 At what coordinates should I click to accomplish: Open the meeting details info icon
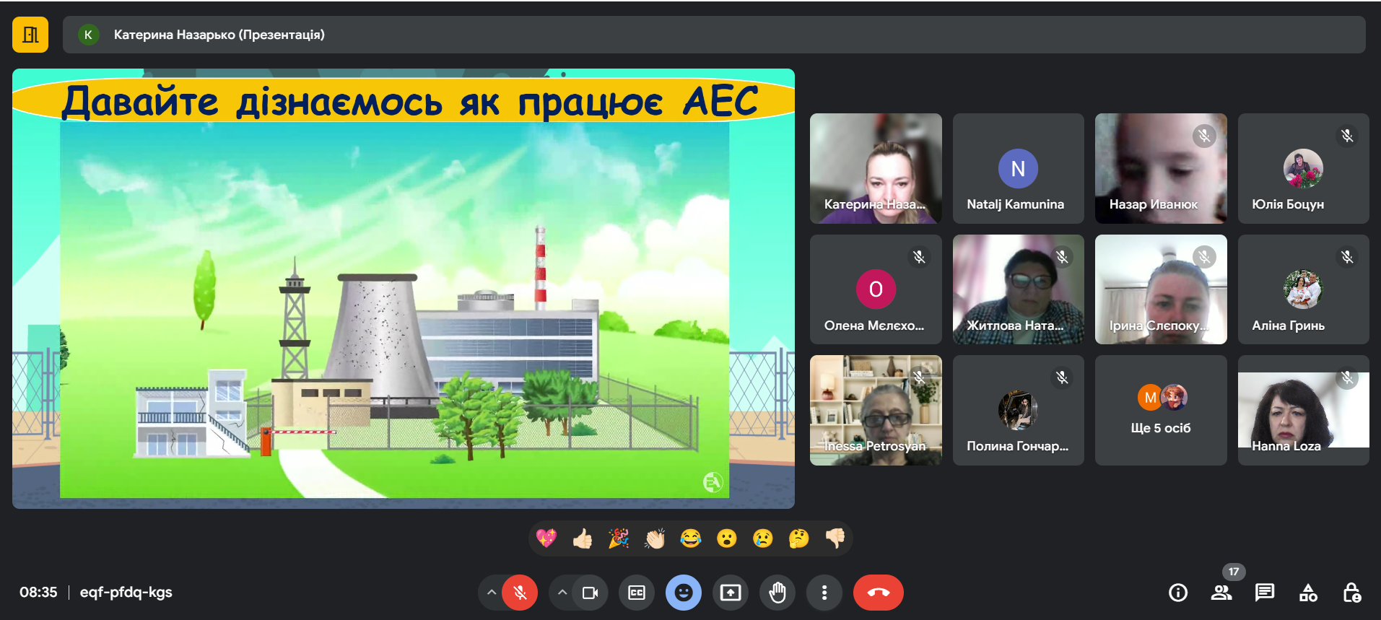[x=1177, y=593]
